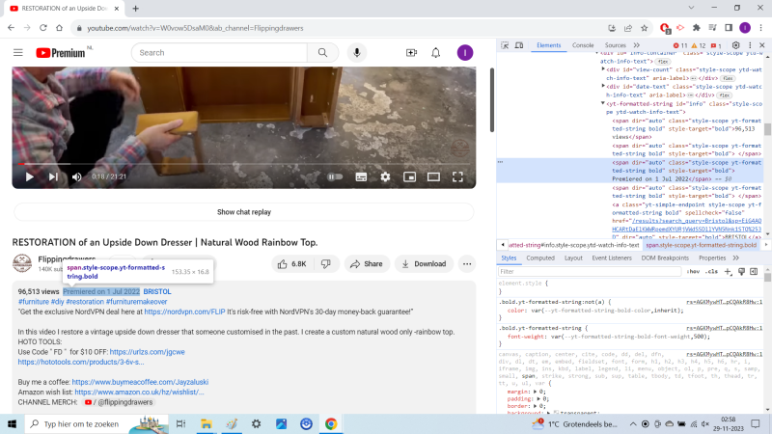Click the video progress bar
772x434 pixels.
(x=241, y=164)
